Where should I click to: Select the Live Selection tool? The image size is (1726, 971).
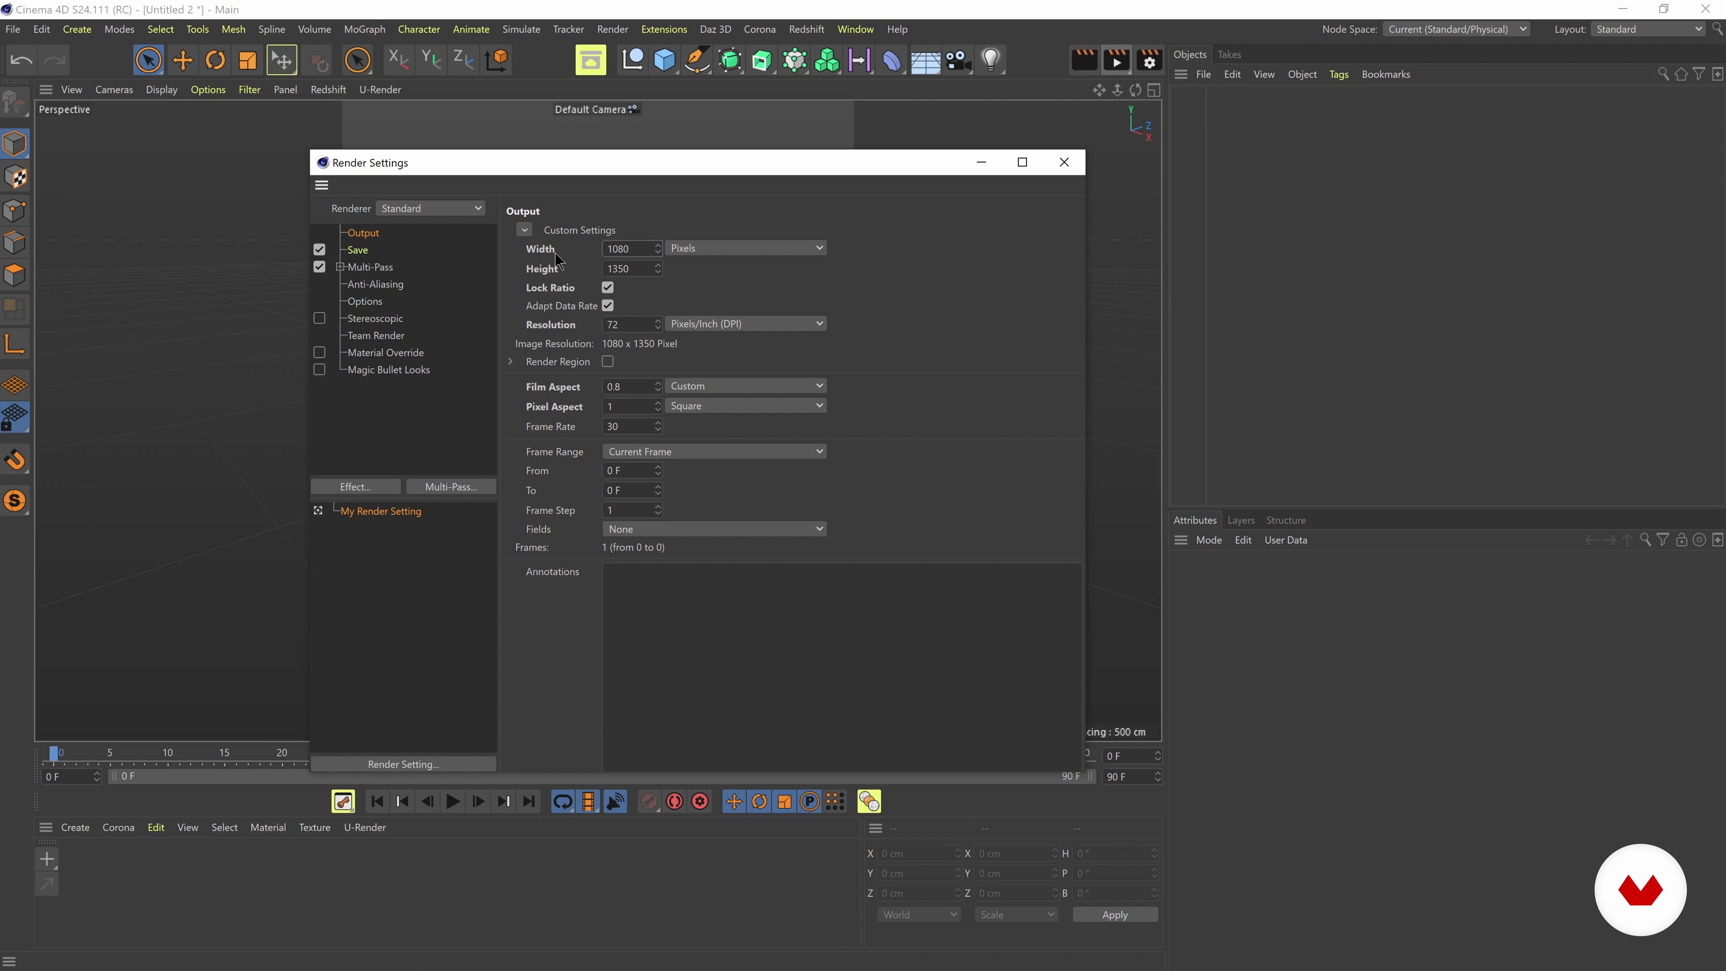149,60
